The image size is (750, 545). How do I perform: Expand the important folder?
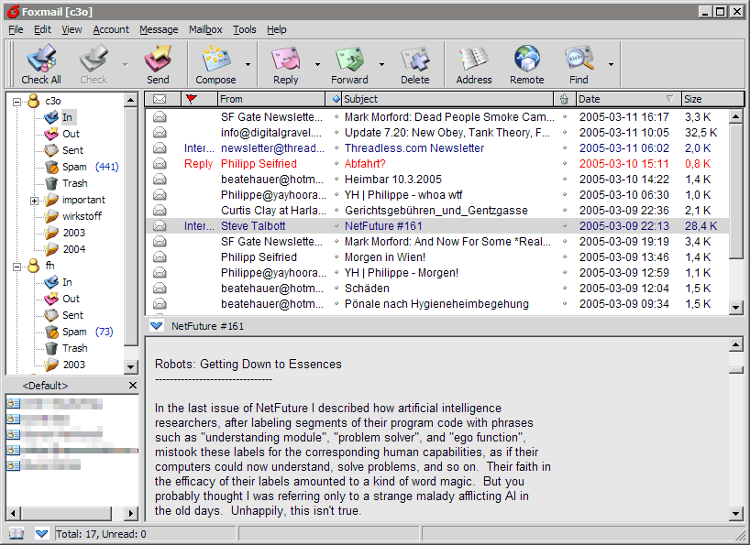click(x=34, y=201)
